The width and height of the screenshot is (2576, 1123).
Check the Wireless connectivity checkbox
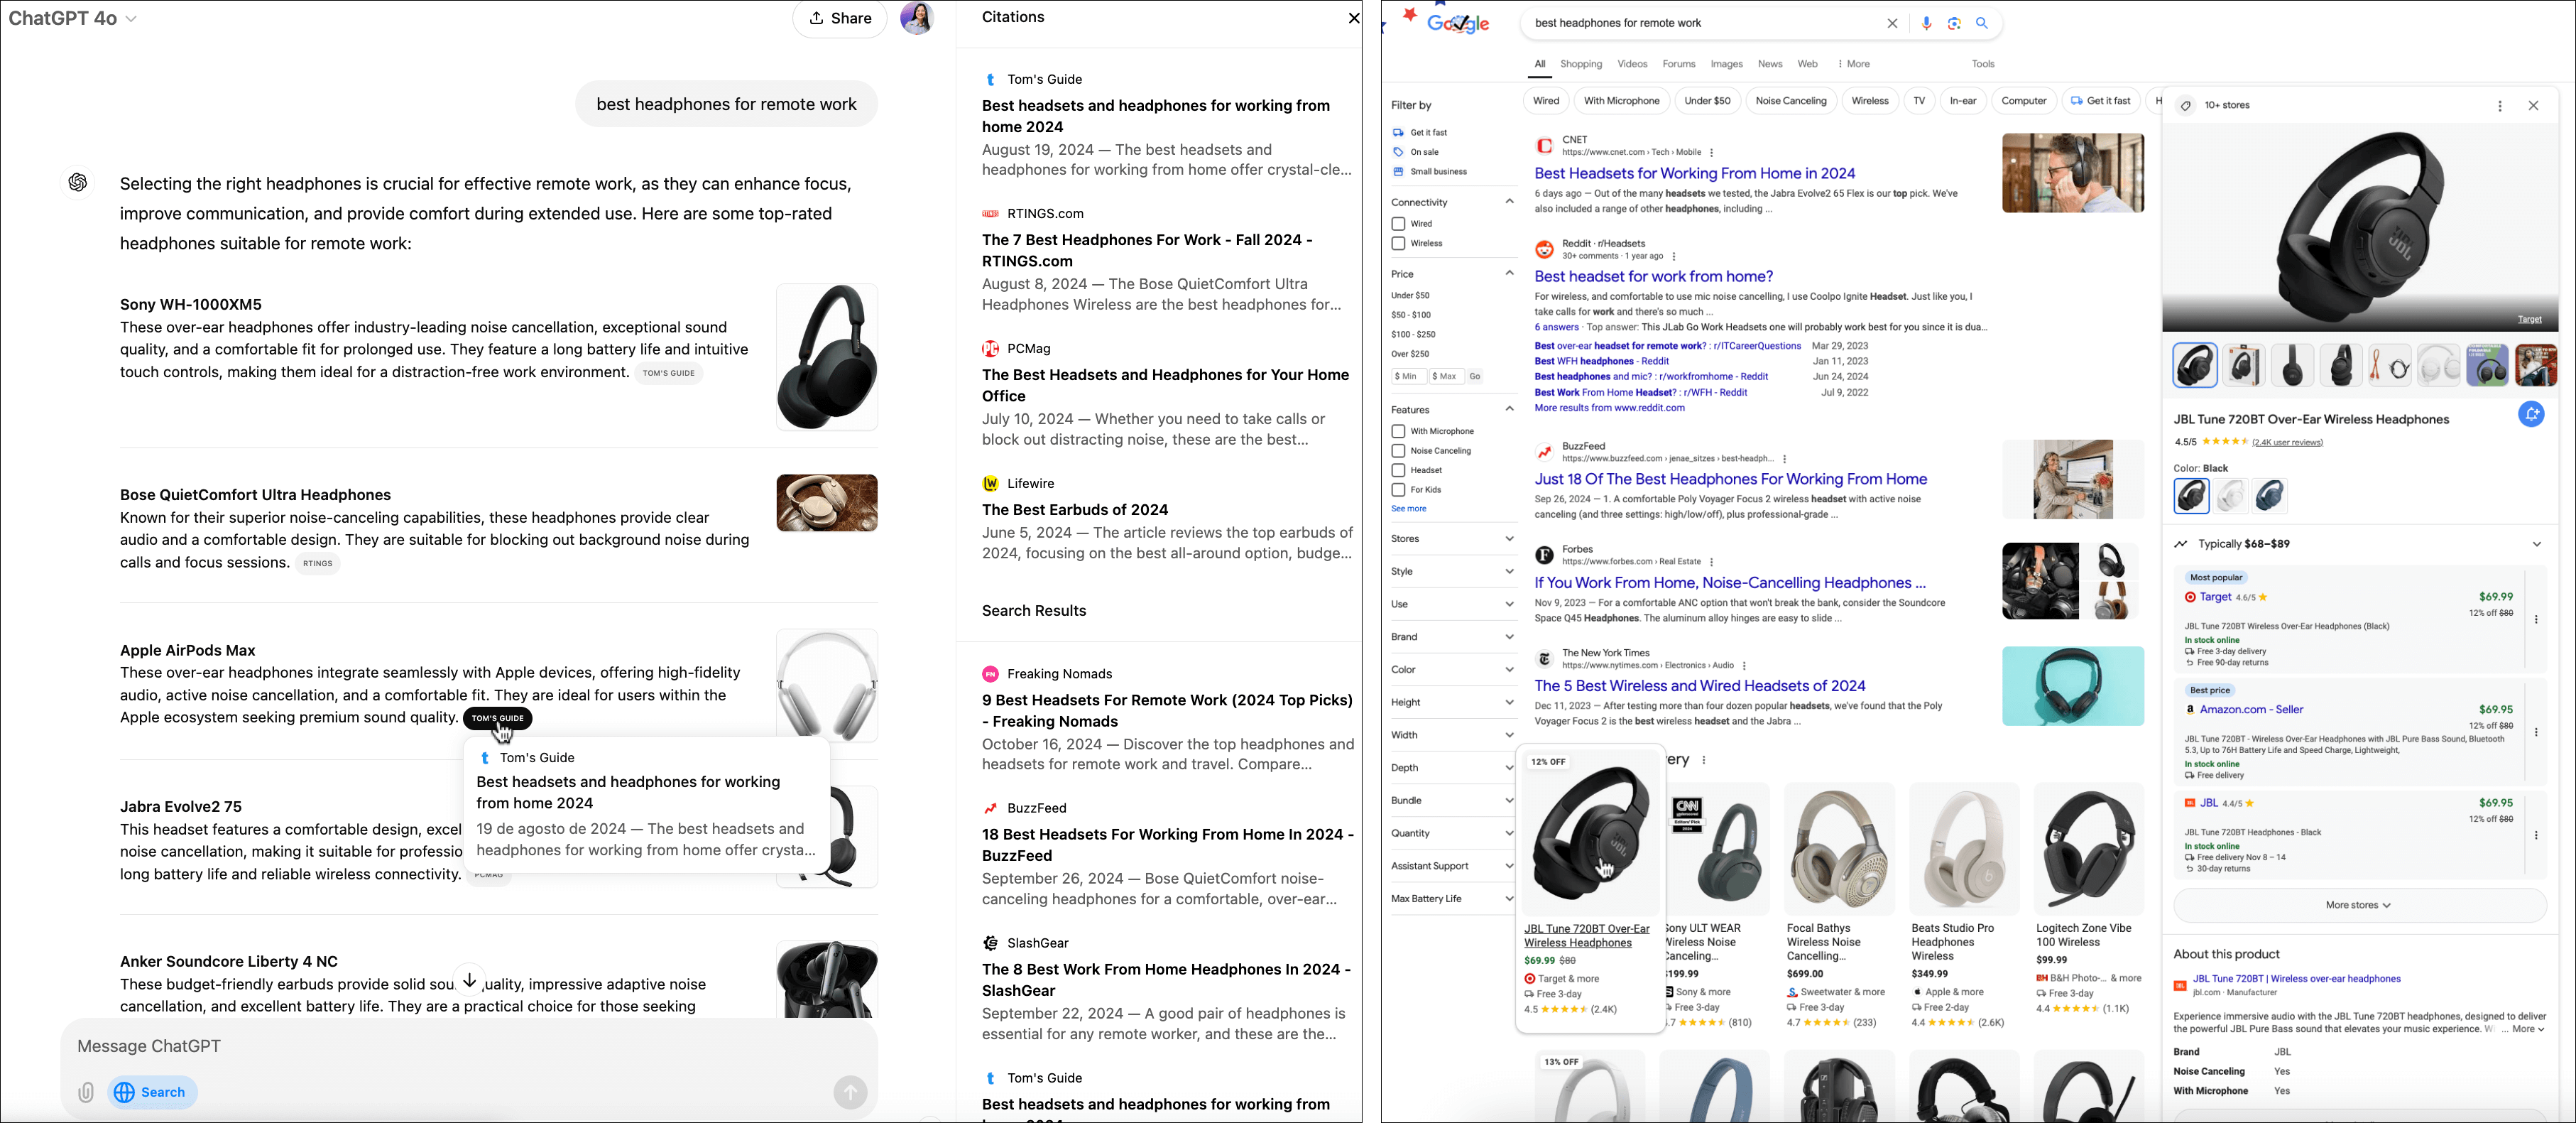pyautogui.click(x=1398, y=243)
